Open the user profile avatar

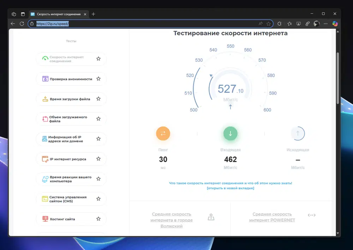pos(317,24)
